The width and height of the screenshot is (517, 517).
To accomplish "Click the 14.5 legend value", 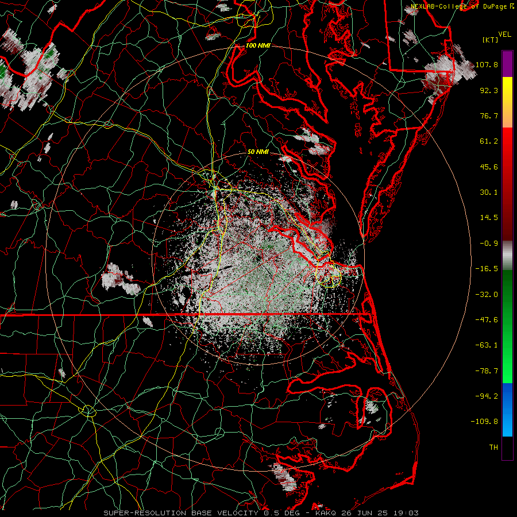I will pyautogui.click(x=489, y=217).
